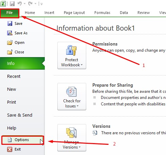The image size is (166, 155).
Task: Expand the Check for Issues menu
Action: 72,97
